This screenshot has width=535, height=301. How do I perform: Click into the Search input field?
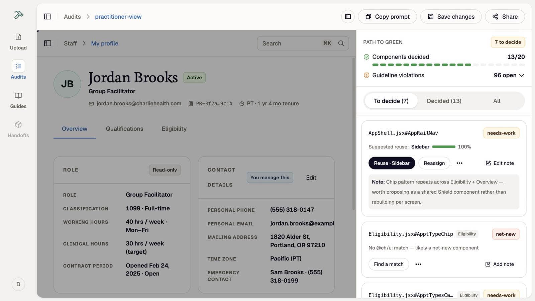pyautogui.click(x=303, y=43)
